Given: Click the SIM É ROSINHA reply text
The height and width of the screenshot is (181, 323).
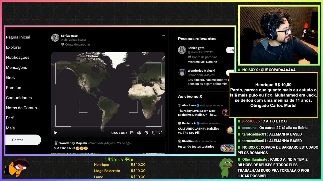Looking at the screenshot, I should (x=70, y=148).
